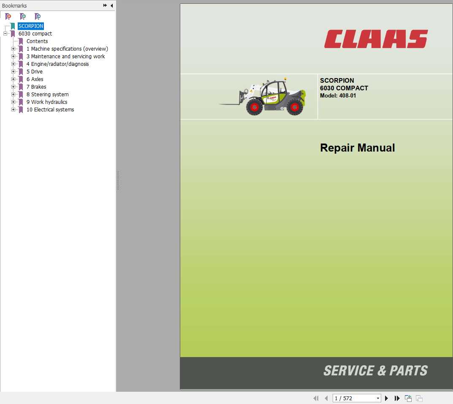Expand the 10 Electrical systems node
Screen dimensions: 453x404
coord(13,109)
